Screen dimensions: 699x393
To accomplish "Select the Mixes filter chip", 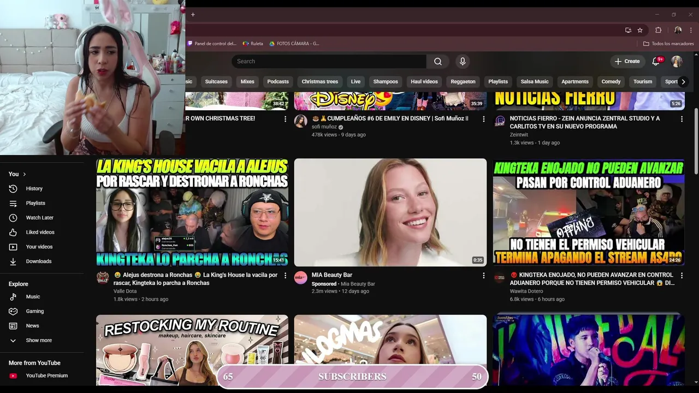I will [247, 82].
